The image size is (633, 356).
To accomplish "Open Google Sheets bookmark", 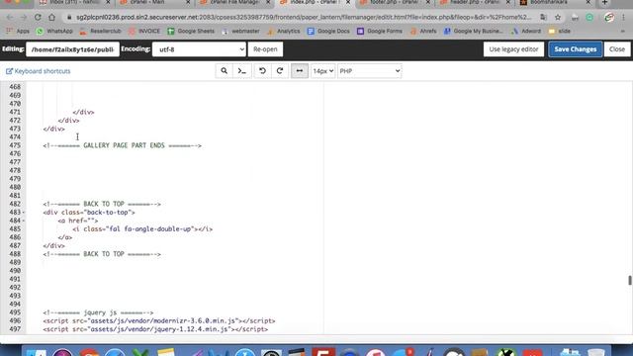I will pos(191,31).
